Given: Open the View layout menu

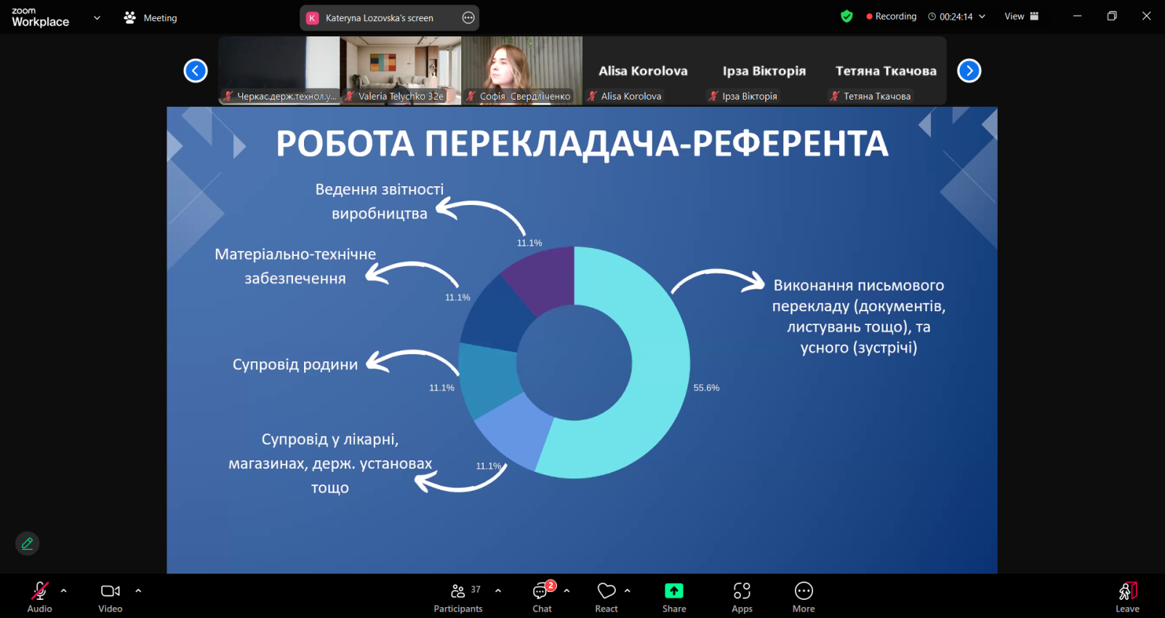Looking at the screenshot, I should (1021, 17).
